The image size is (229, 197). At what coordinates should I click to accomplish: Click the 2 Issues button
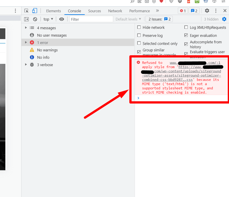(159, 19)
